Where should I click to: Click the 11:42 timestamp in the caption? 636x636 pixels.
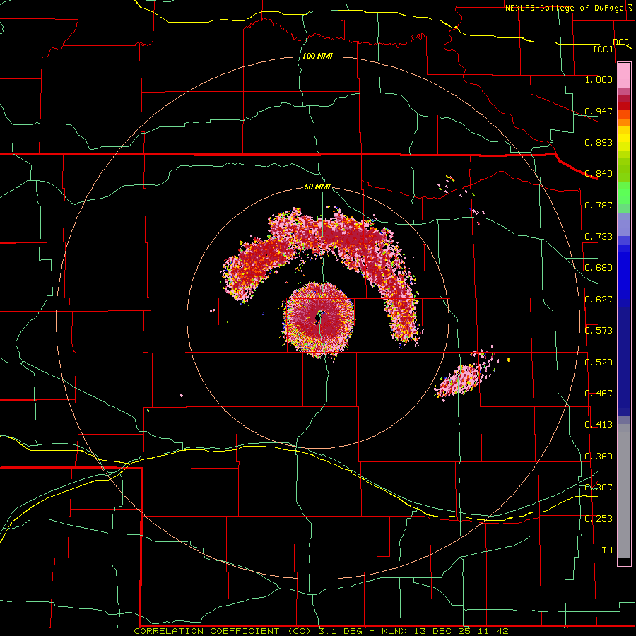point(492,631)
